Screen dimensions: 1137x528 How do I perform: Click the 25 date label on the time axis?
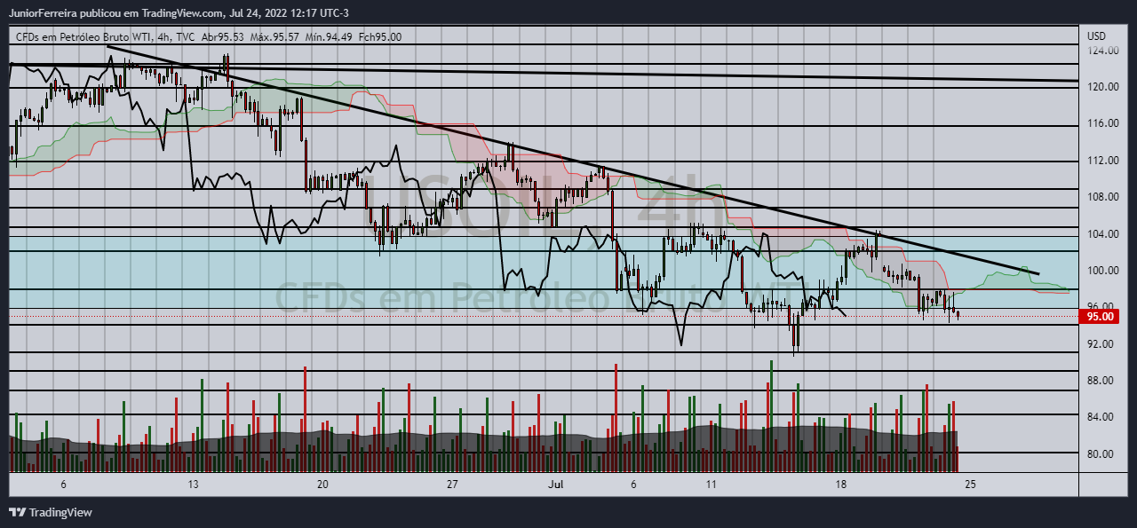(x=971, y=485)
